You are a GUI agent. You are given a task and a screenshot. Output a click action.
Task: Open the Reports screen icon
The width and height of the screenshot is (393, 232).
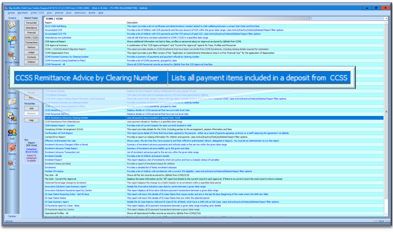tap(12, 148)
